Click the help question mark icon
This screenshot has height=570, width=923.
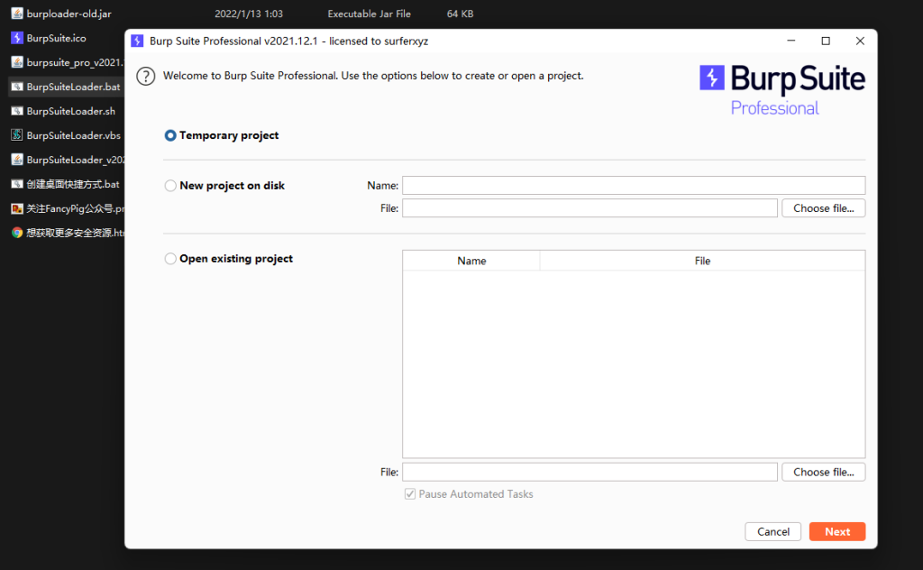point(146,77)
